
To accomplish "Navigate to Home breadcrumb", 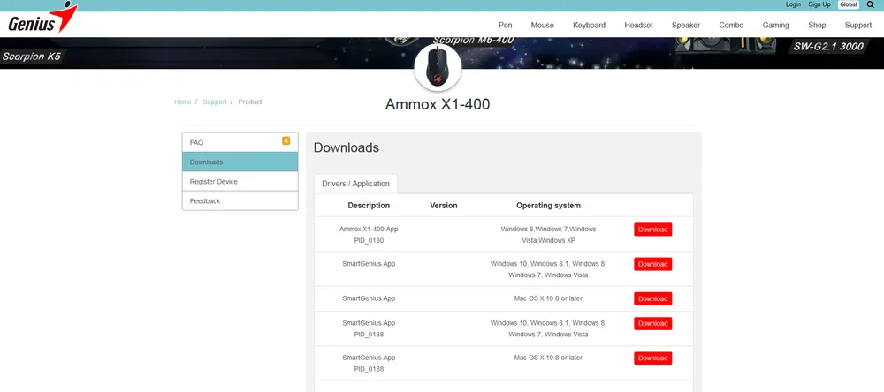I will (x=182, y=102).
